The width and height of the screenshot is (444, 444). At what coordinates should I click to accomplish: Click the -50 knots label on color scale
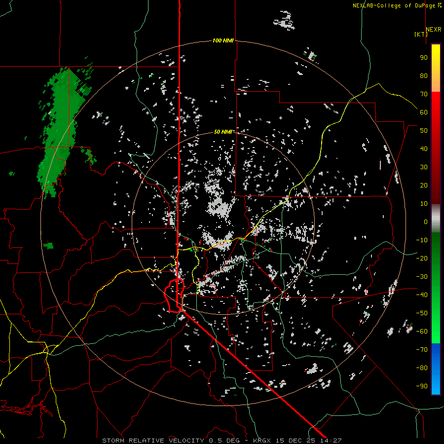(x=422, y=313)
